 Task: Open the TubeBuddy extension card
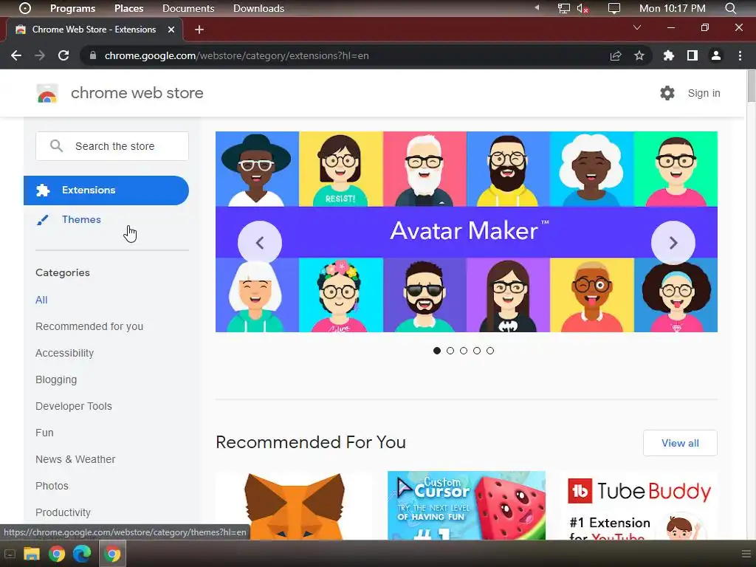(x=639, y=505)
